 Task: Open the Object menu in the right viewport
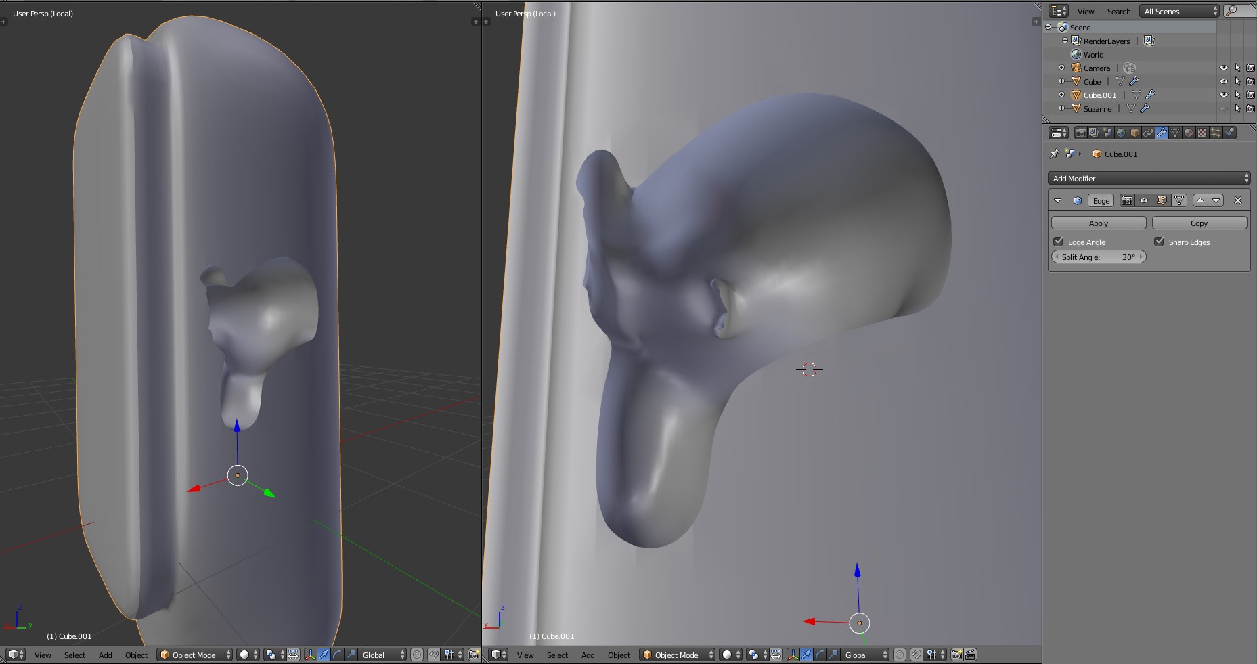tap(619, 655)
